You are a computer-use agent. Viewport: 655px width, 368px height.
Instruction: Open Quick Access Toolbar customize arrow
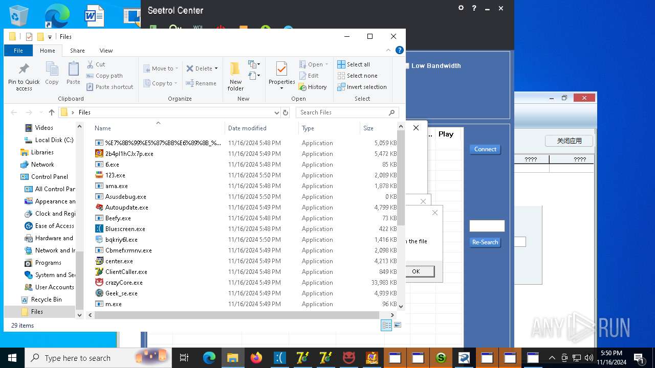(50, 37)
